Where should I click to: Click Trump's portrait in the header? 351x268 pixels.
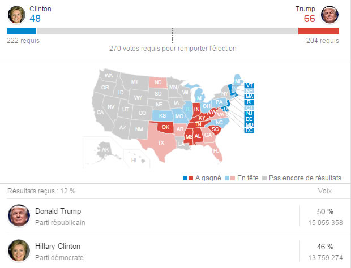coord(329,15)
